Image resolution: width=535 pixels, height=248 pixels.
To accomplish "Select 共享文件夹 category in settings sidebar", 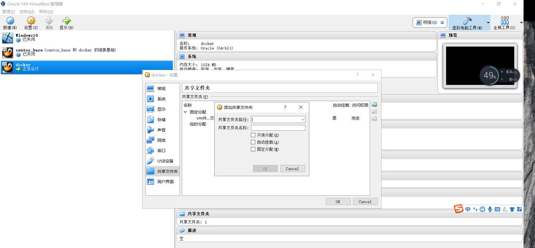I will 162,171.
